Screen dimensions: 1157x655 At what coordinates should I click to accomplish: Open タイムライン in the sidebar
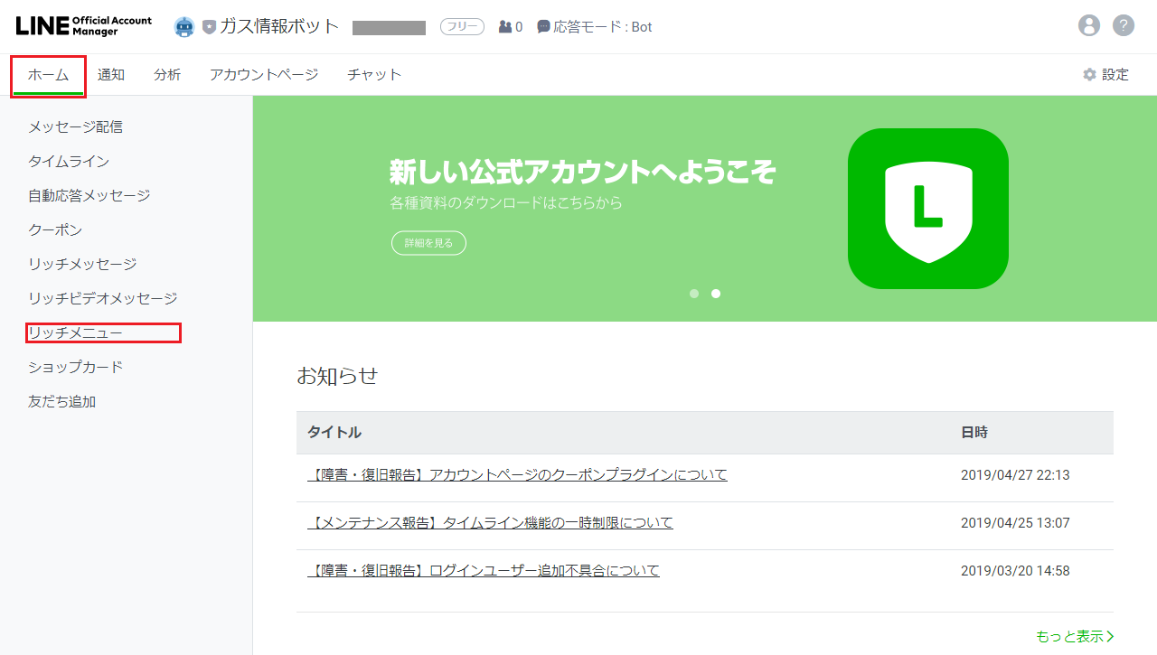tap(69, 161)
